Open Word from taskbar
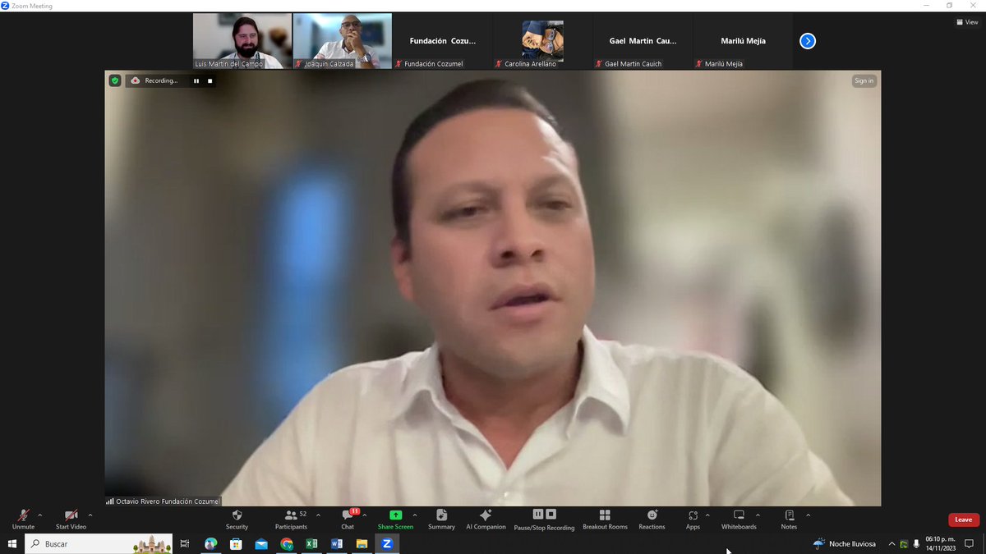The width and height of the screenshot is (986, 554). (336, 543)
